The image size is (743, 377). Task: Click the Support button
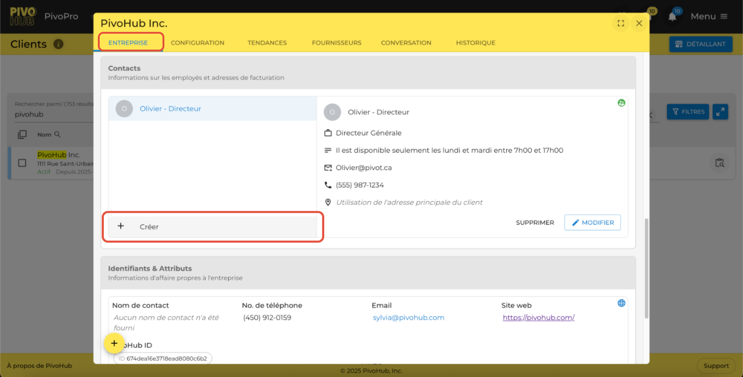(716, 366)
